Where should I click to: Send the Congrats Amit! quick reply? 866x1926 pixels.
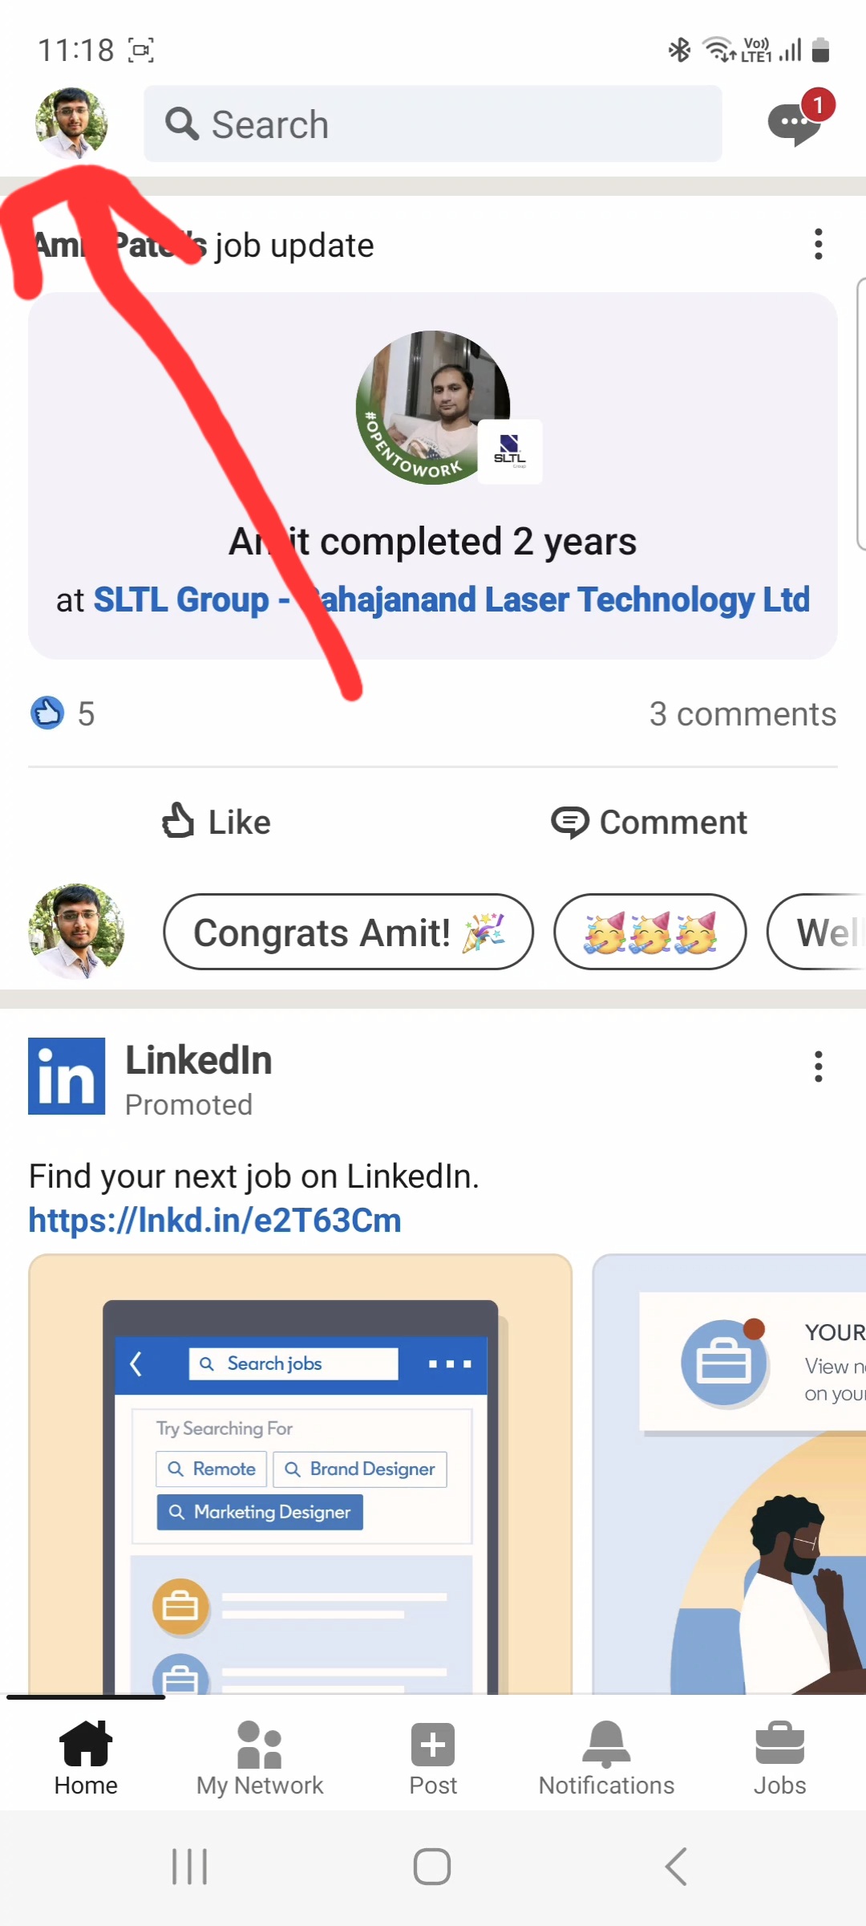[x=348, y=932]
